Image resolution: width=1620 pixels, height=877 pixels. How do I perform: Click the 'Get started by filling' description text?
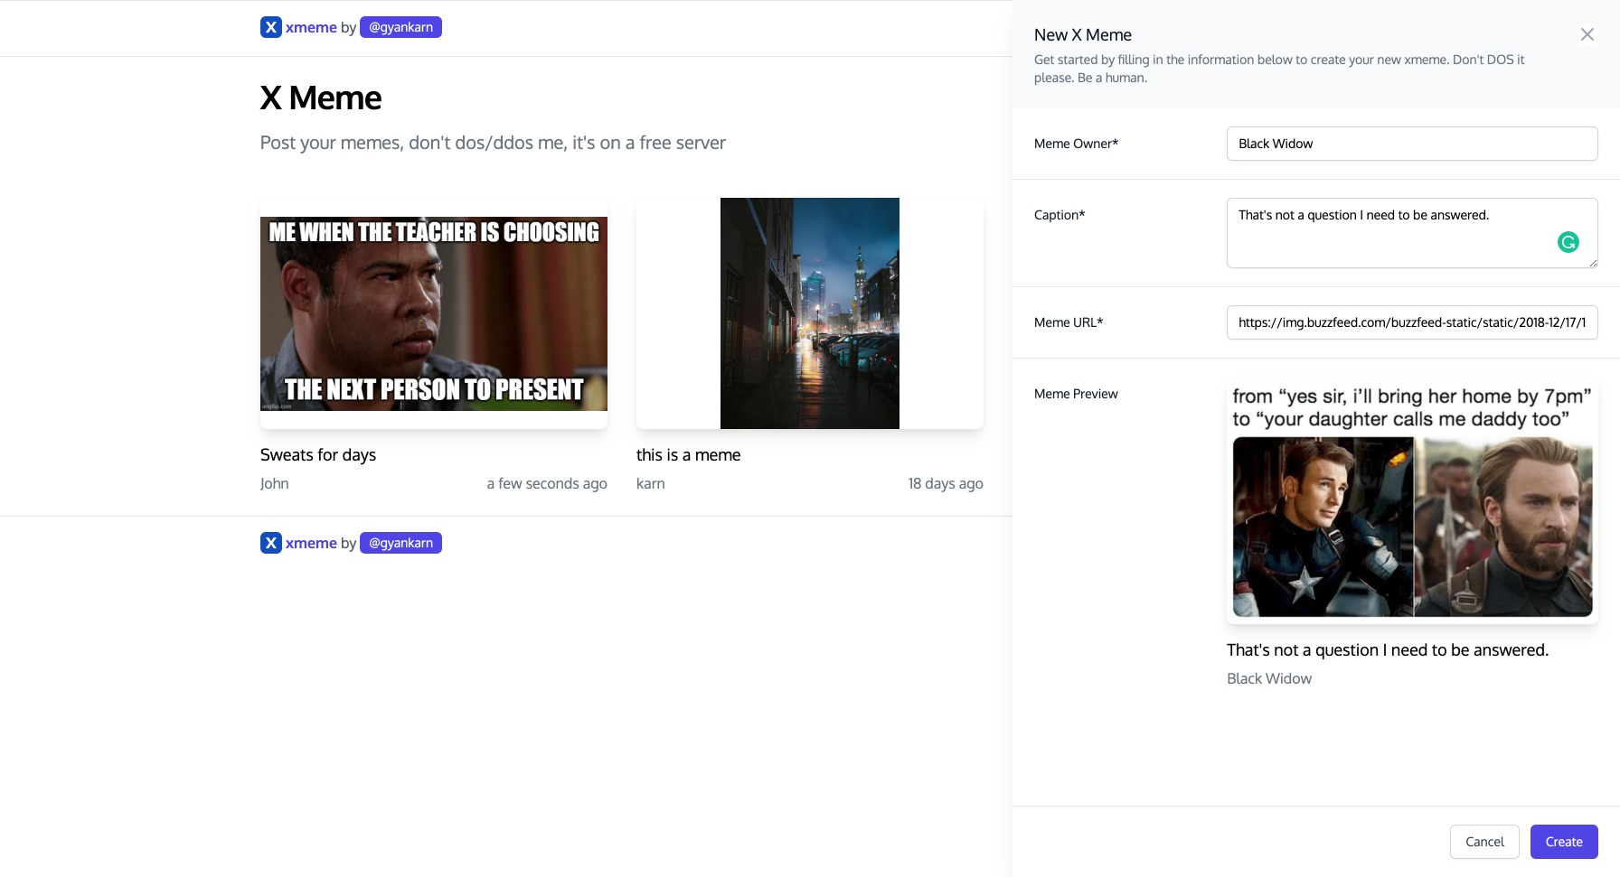click(x=1279, y=69)
